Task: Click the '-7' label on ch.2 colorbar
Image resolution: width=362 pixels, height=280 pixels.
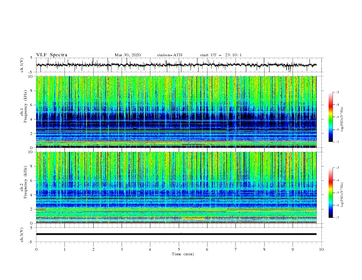Action: 337,217
